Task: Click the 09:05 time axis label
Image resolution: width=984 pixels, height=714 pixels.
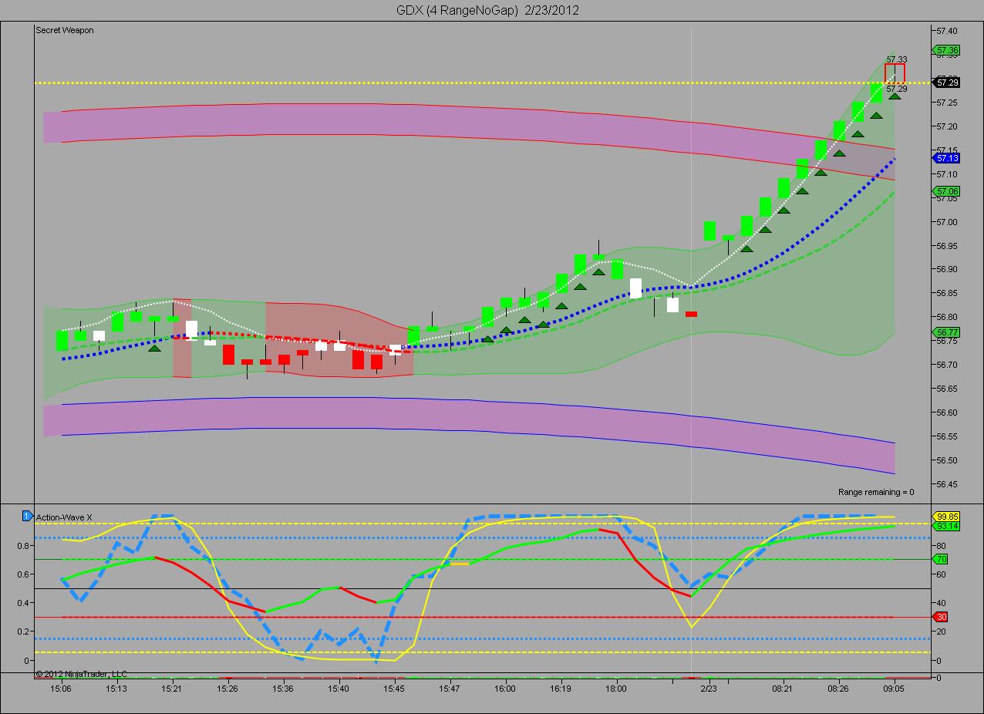Action: (x=894, y=689)
